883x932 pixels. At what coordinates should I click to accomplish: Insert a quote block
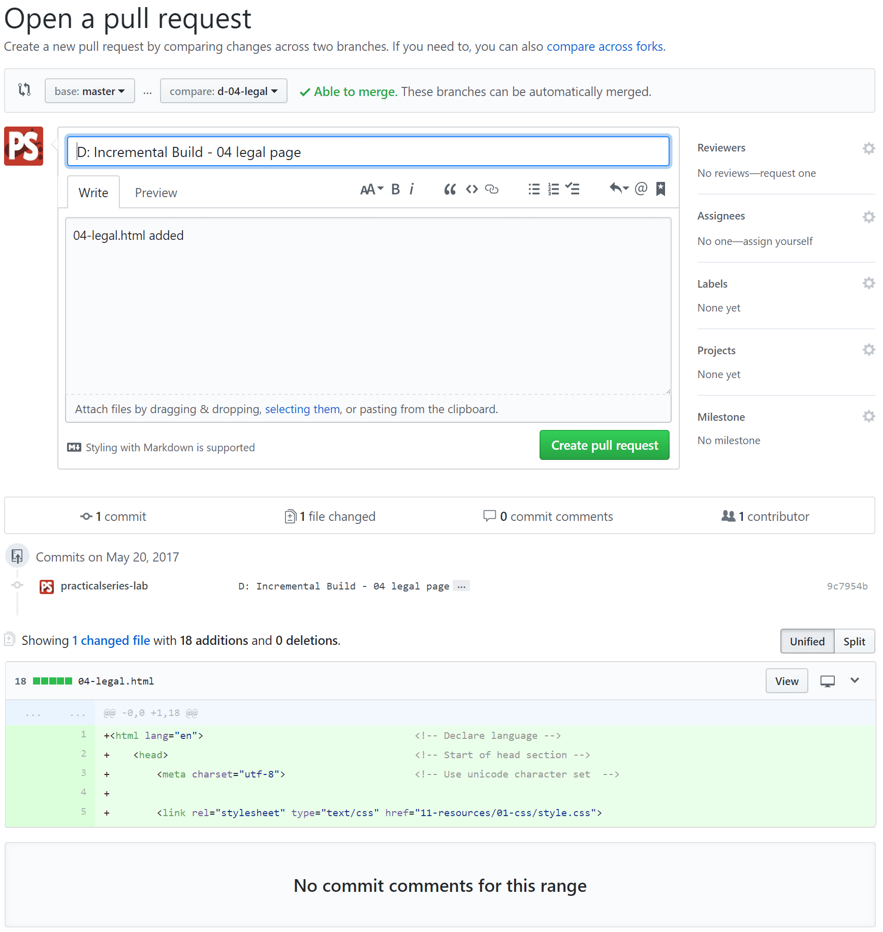click(x=450, y=190)
